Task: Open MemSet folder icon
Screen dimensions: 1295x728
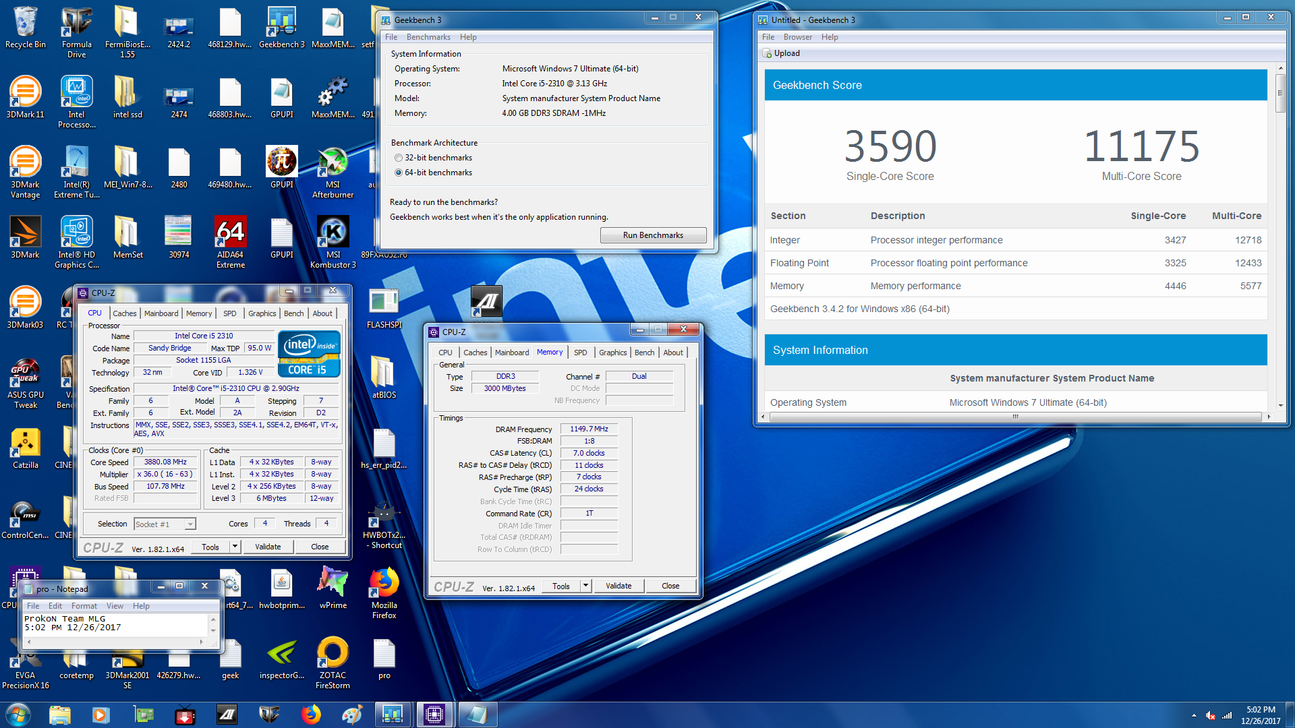Action: (x=127, y=237)
